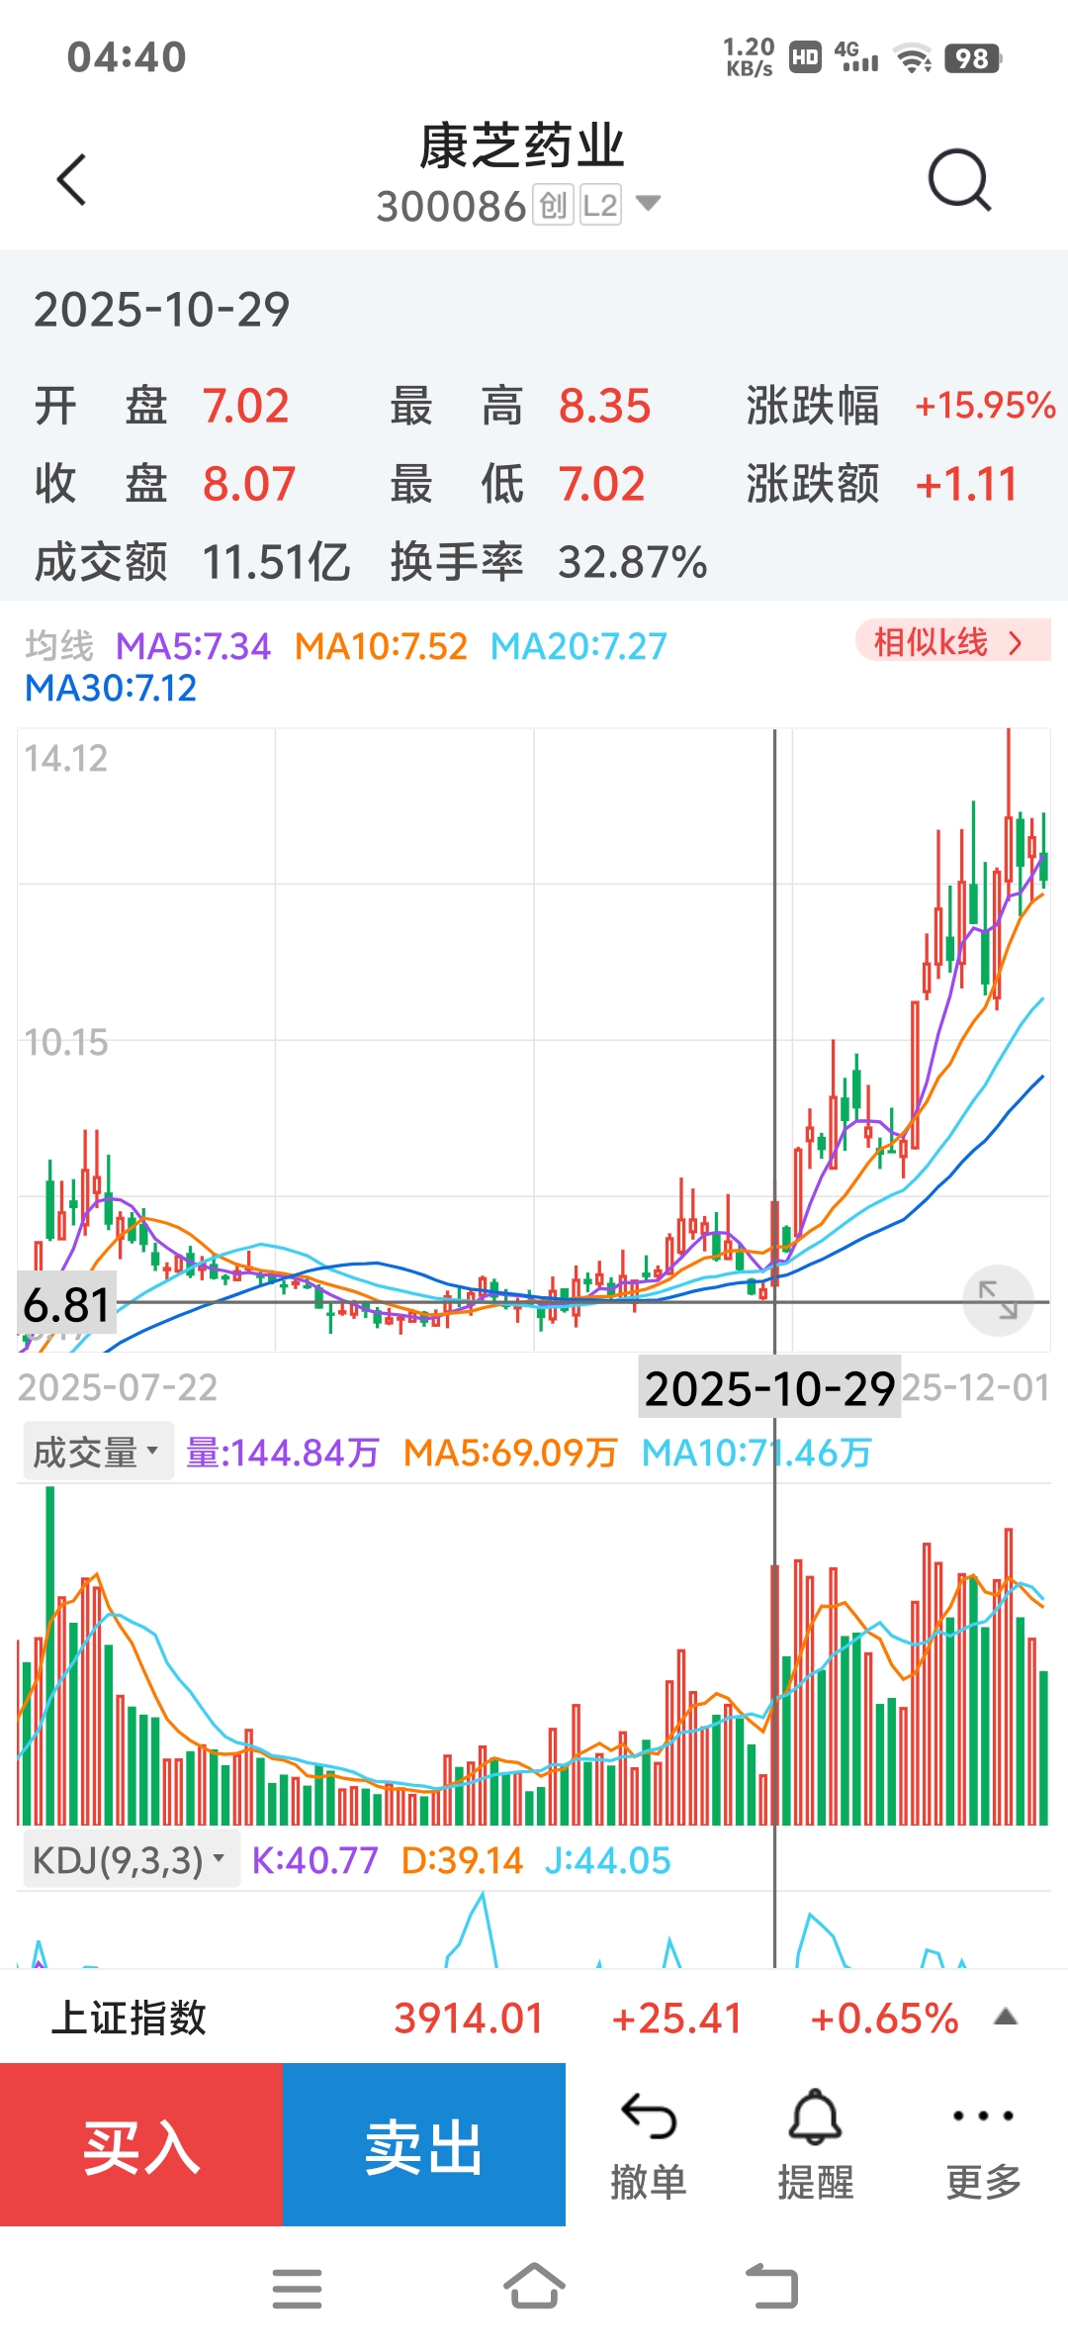The height and width of the screenshot is (2351, 1068).
Task: Tap the 2025-07-22 start date label
Action: pyautogui.click(x=118, y=1387)
